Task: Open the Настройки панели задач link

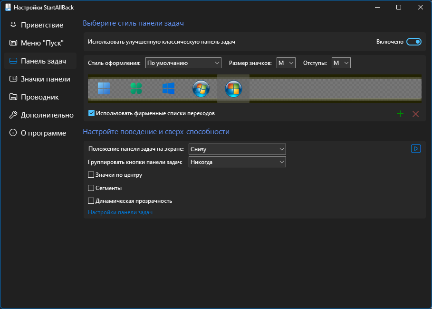Action: tap(120, 212)
